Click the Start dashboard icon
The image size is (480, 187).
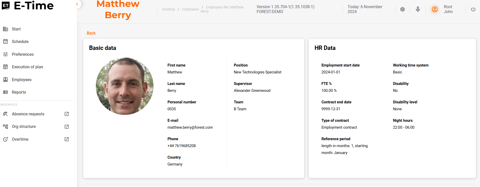pyautogui.click(x=5, y=29)
